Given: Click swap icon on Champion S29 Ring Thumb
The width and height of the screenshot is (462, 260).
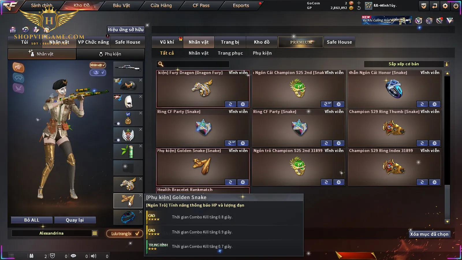Looking at the screenshot, I should click(422, 143).
